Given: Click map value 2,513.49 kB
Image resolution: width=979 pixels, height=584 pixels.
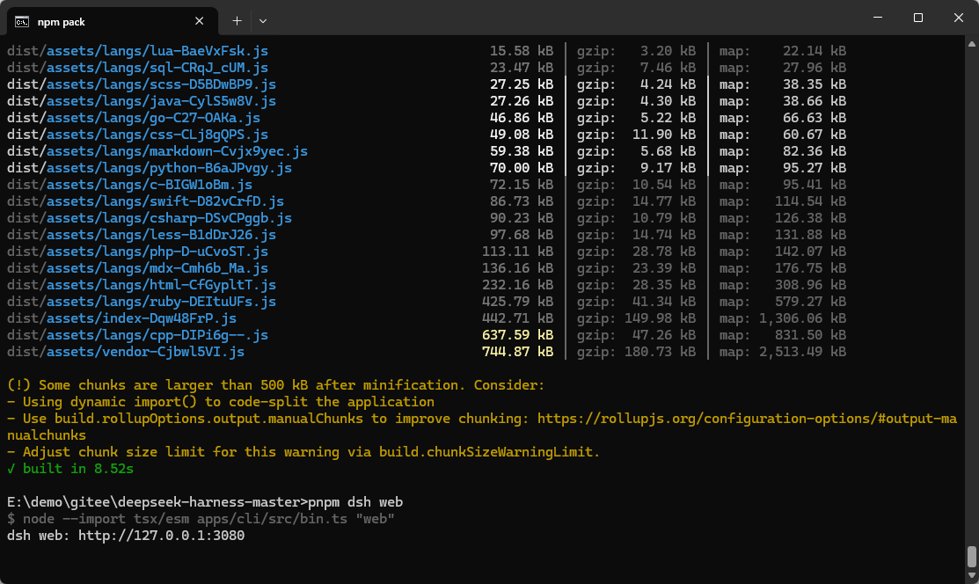Looking at the screenshot, I should [x=802, y=353].
